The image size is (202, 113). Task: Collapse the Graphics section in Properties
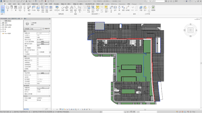[50, 31]
